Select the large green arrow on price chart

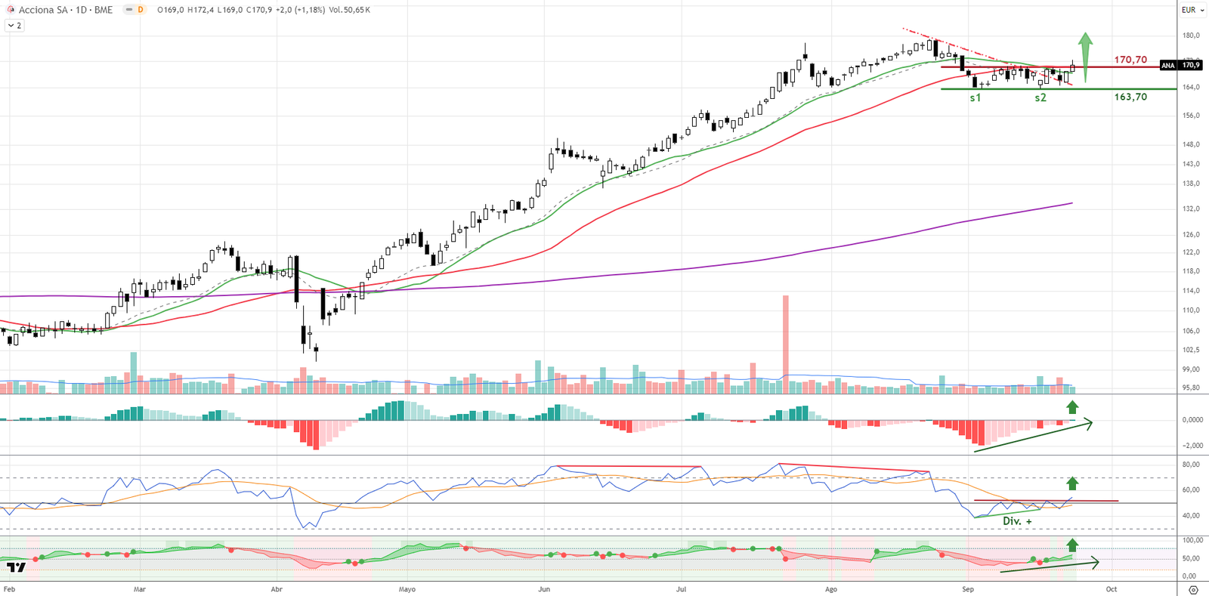tap(1085, 55)
